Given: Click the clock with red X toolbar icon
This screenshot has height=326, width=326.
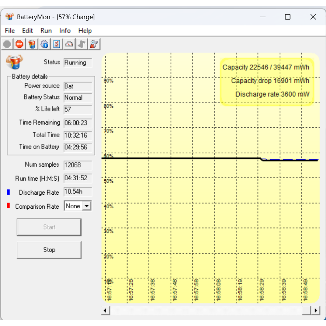Looking at the screenshot, I should [94, 44].
